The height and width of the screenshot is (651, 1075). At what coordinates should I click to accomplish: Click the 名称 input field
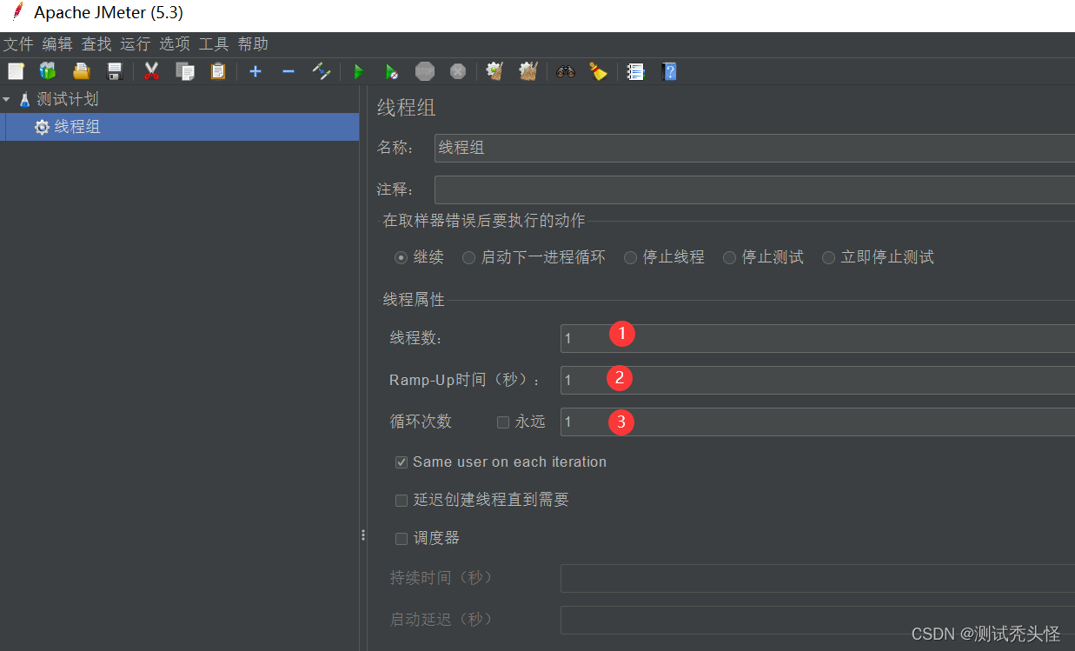[x=754, y=148]
